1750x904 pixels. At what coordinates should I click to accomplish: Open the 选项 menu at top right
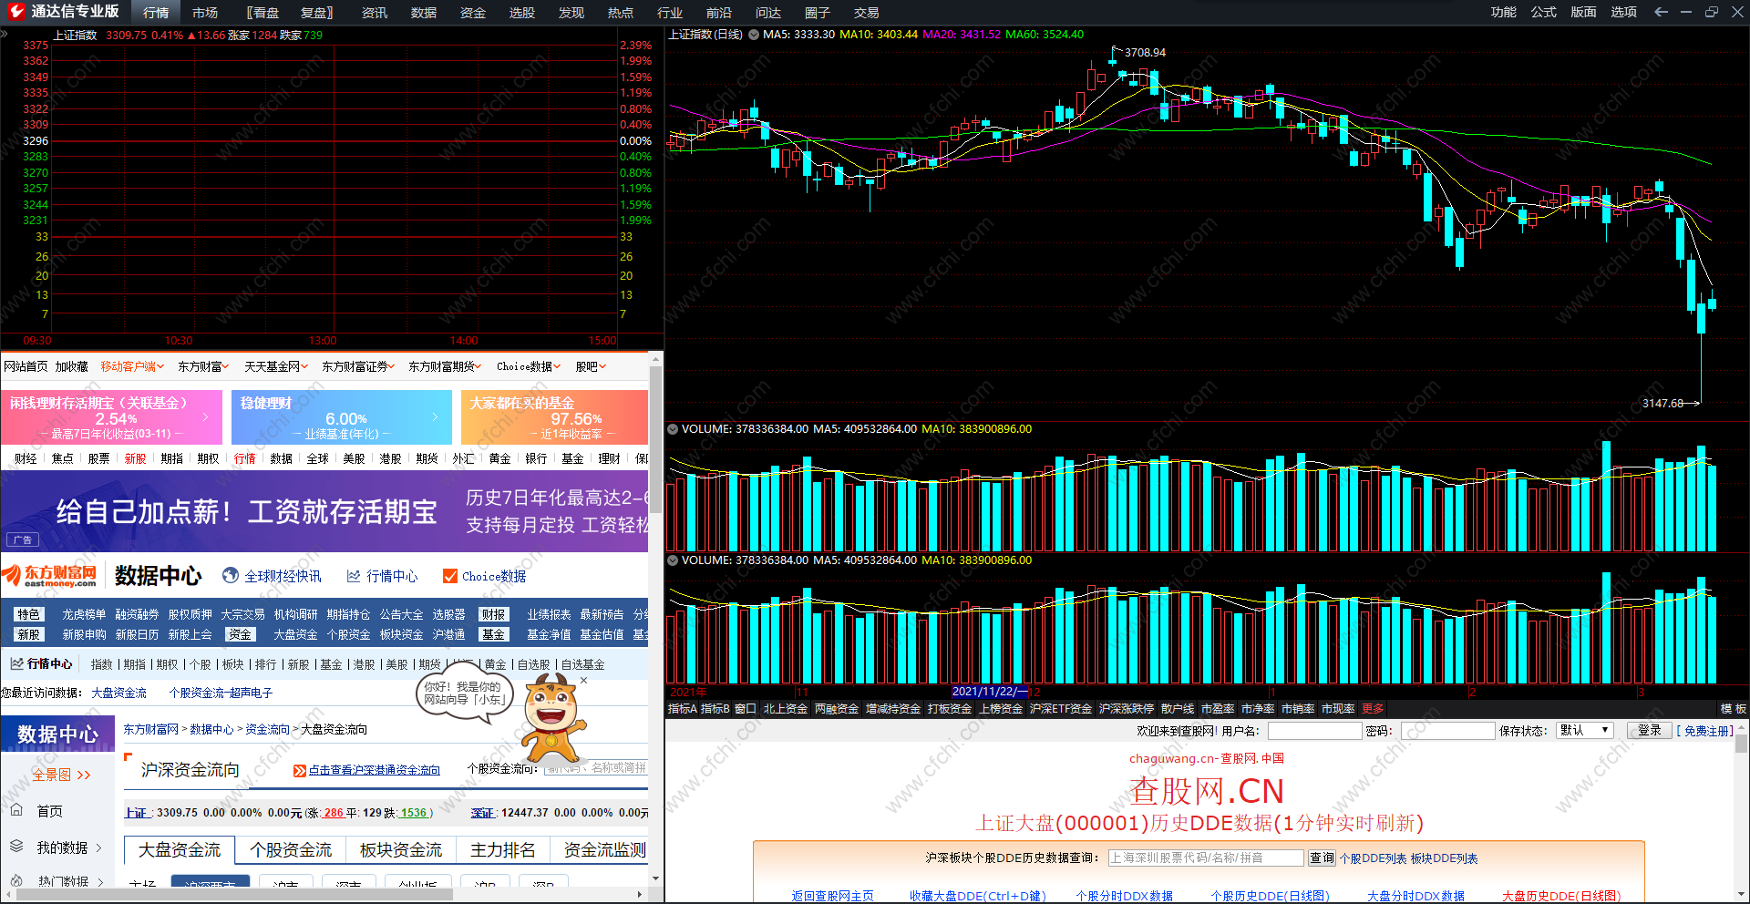point(1624,12)
